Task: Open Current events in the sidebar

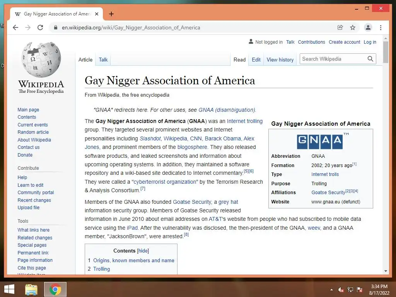Action: tap(32, 125)
